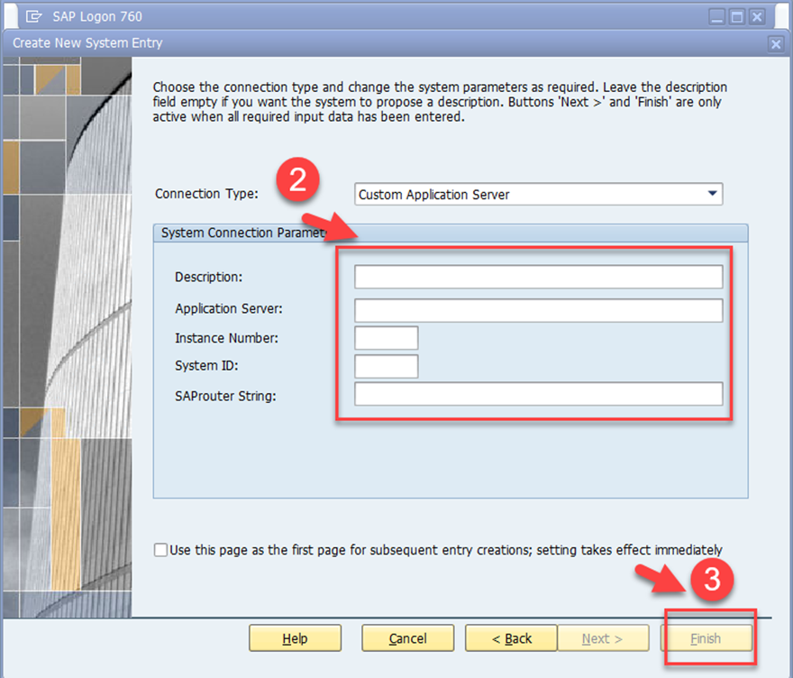Click the 'SAProuter String:' label
This screenshot has width=793, height=678.
[225, 396]
